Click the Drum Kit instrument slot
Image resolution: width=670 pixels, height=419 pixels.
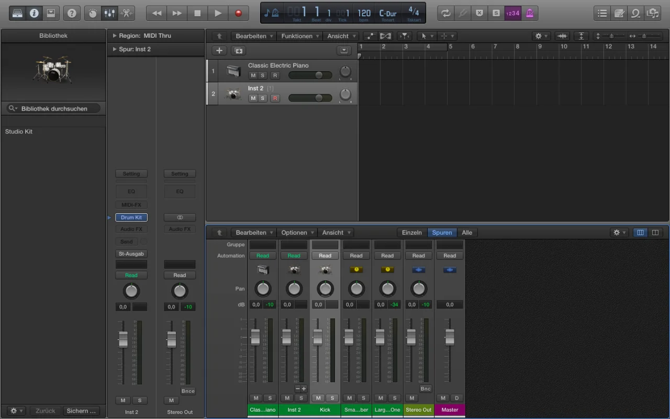tap(131, 217)
